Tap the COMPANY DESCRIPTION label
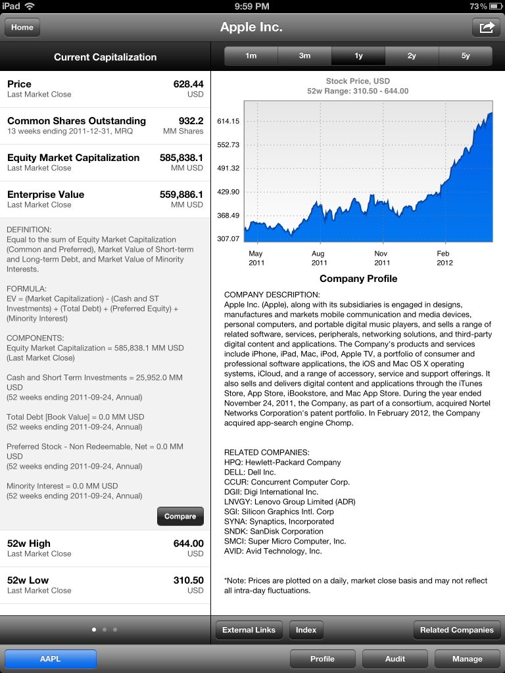The height and width of the screenshot is (673, 505). (272, 295)
